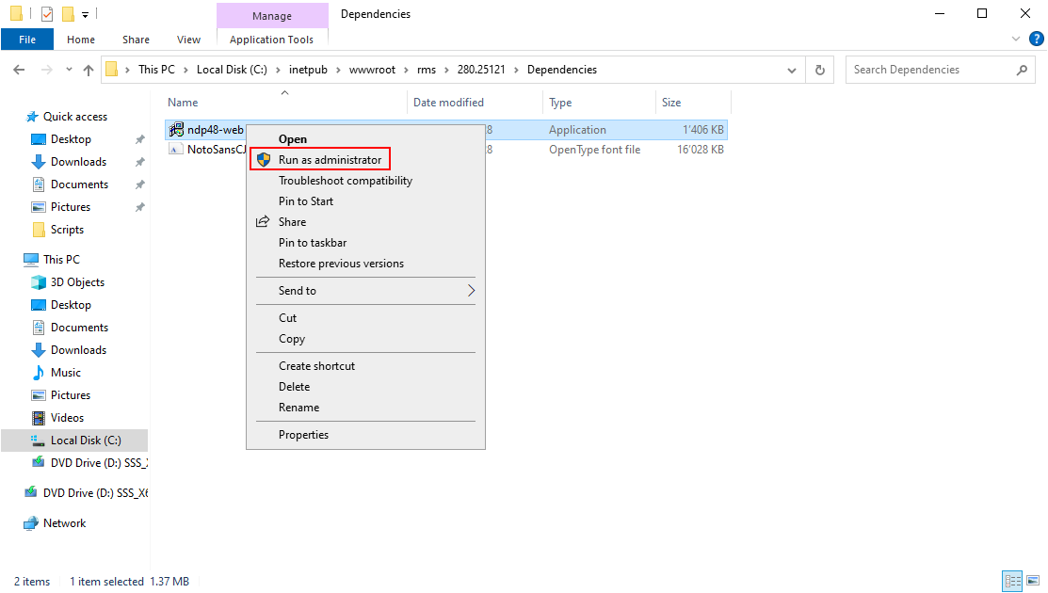Open DVD Drive (D:) SSS_X6 in sidebar
The image size is (1048, 593).
[x=96, y=493]
